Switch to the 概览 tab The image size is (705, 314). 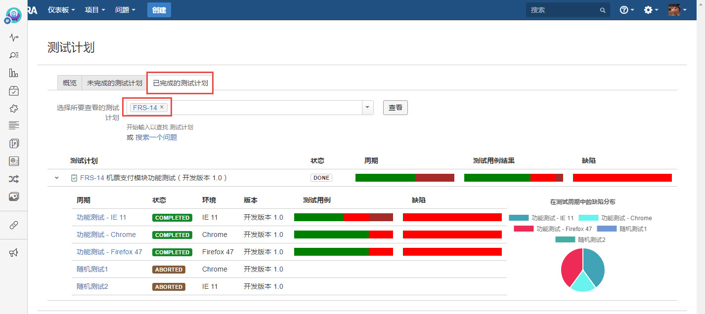point(70,83)
